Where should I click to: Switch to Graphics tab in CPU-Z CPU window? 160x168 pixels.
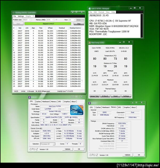point(67,102)
